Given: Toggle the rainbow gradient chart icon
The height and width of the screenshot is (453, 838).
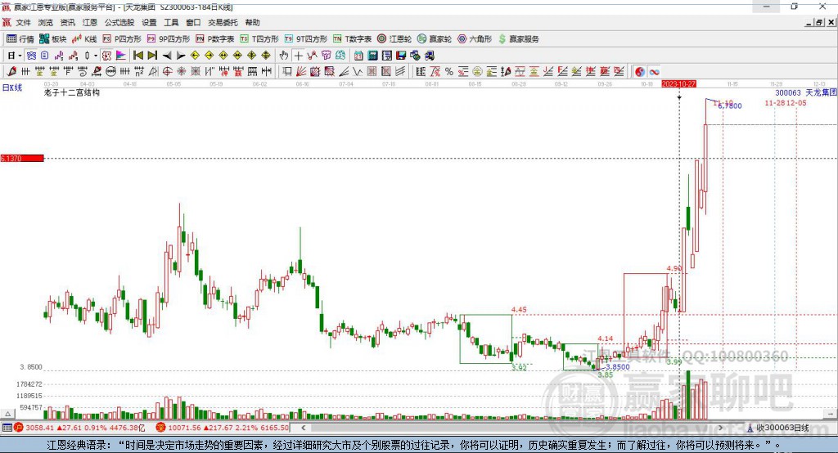Looking at the screenshot, I should point(121,56).
